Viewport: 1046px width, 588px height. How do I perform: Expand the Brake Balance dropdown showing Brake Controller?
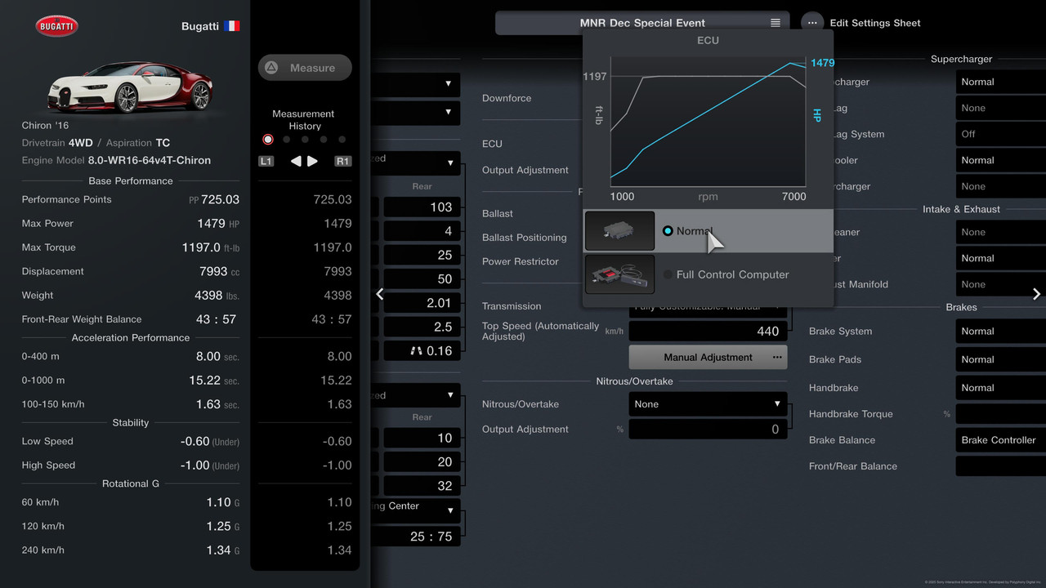[999, 440]
